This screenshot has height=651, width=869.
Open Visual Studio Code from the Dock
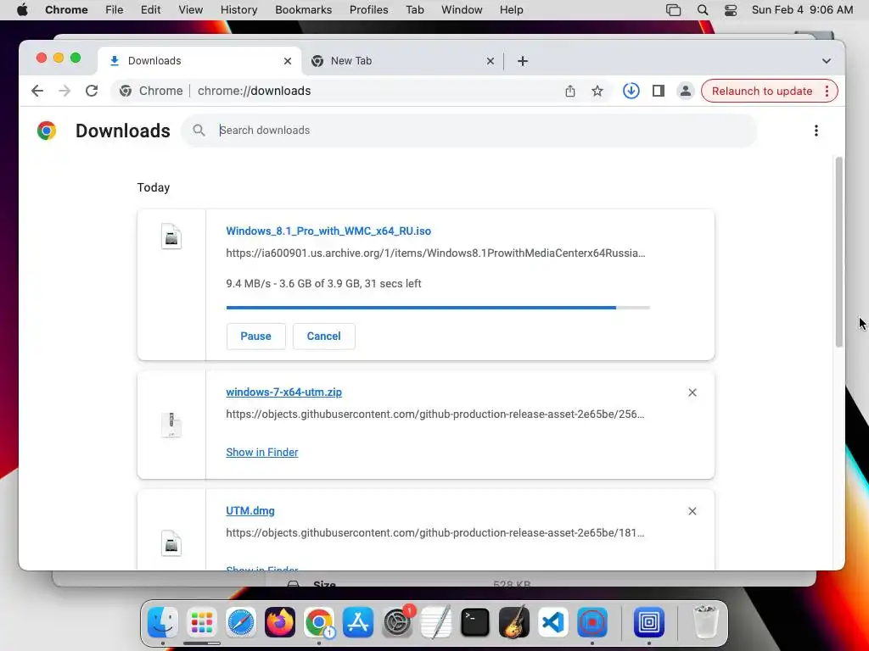pos(553,622)
